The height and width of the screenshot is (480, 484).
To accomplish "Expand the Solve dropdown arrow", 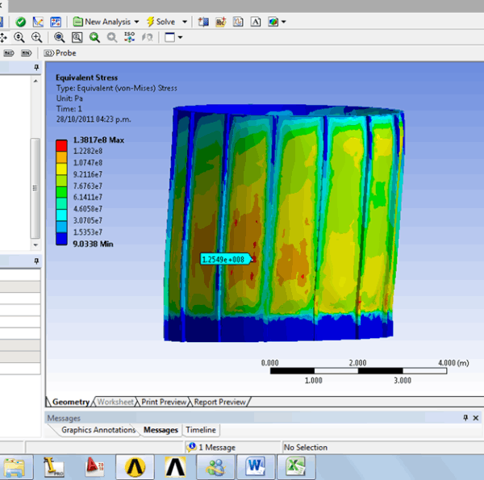I will click(x=186, y=22).
